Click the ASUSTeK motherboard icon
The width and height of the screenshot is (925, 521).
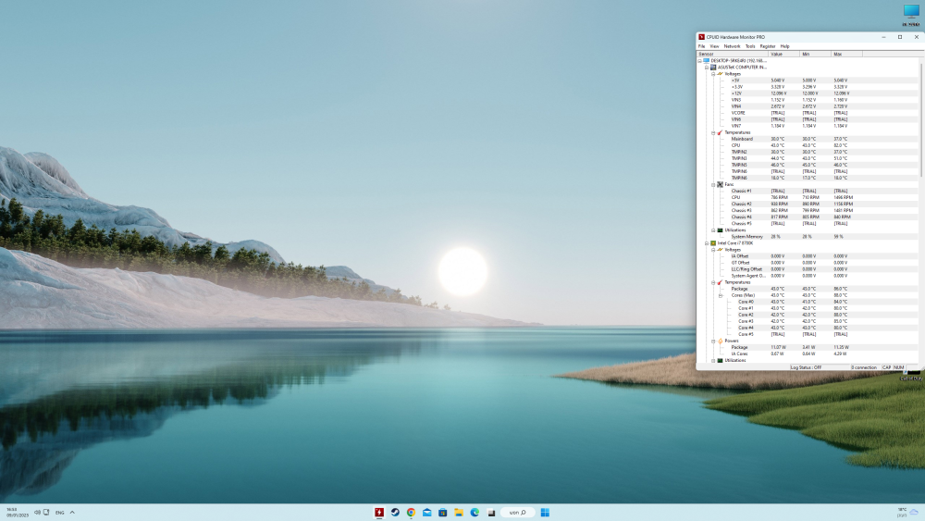click(713, 68)
